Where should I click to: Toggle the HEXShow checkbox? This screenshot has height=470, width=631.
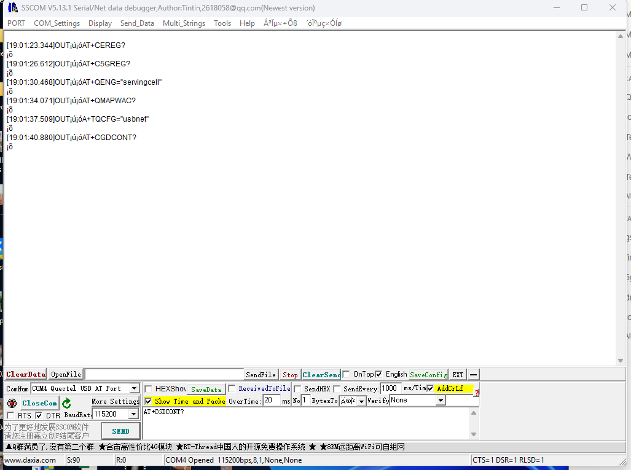[148, 389]
